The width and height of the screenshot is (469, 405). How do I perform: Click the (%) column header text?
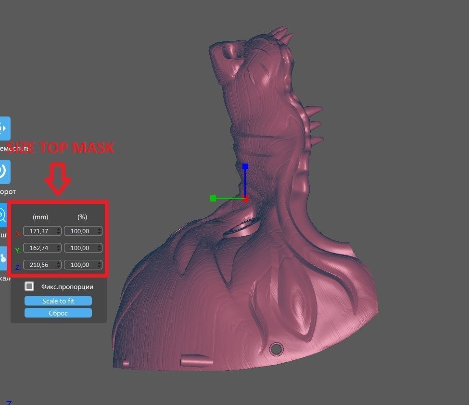click(x=82, y=217)
